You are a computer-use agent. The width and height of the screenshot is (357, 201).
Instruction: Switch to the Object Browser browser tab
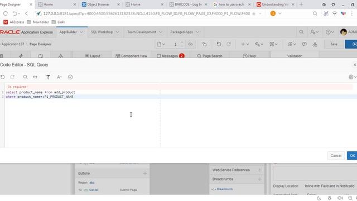(x=98, y=4)
